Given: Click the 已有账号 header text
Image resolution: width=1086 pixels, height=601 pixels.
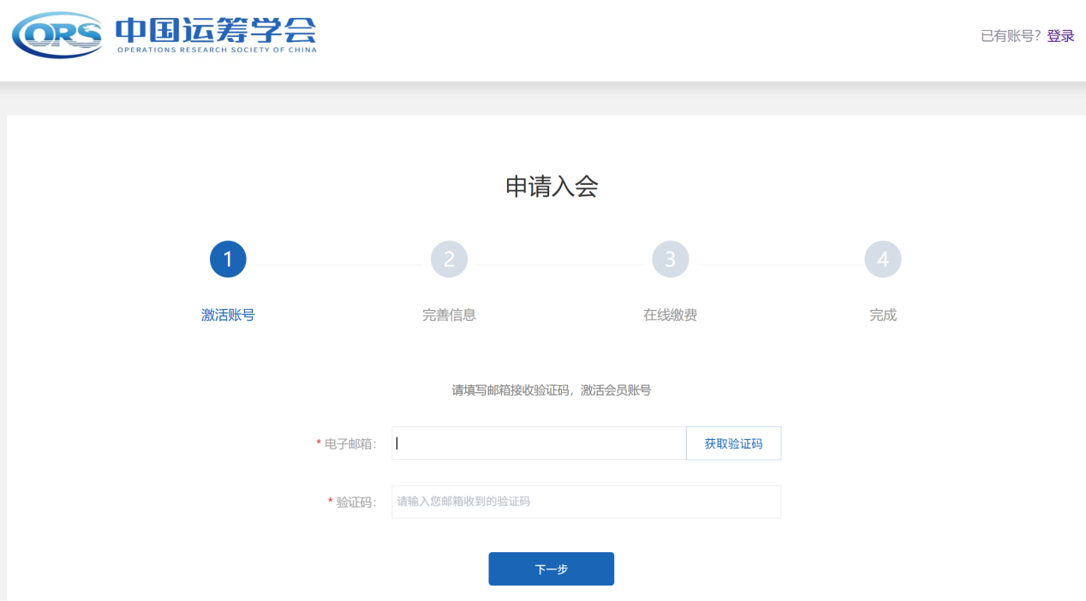Looking at the screenshot, I should [x=1011, y=36].
